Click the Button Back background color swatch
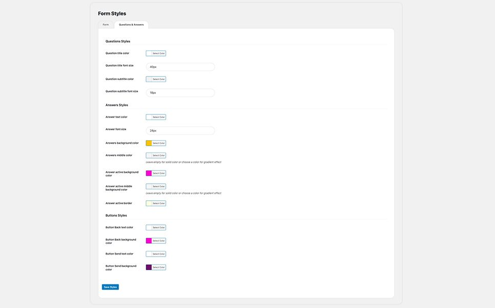Viewport: 495px width, 308px height. (x=149, y=241)
